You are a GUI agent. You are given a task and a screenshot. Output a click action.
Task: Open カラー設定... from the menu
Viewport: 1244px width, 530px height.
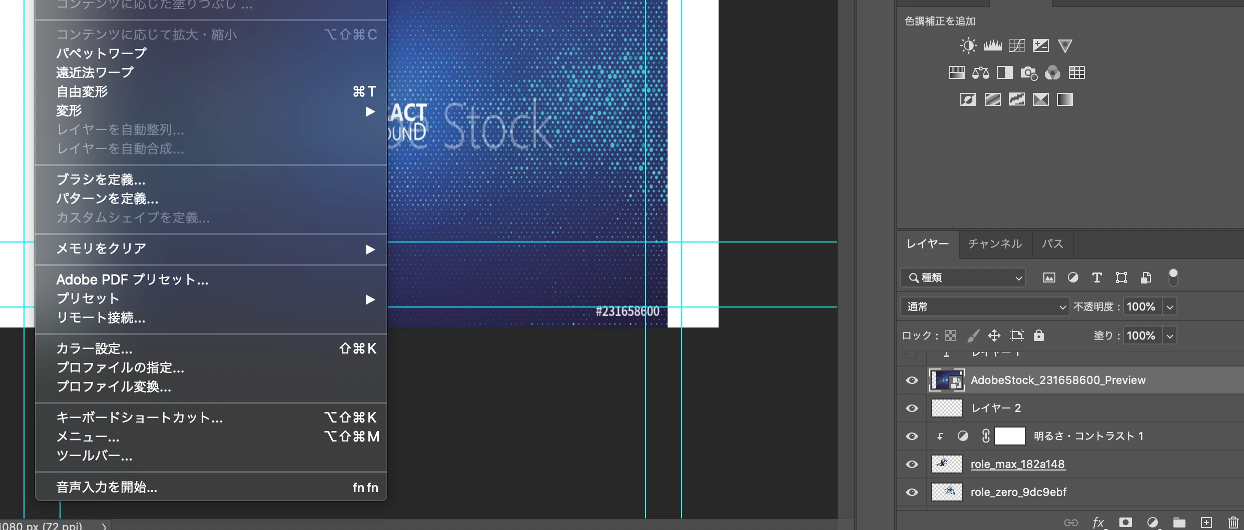click(211, 348)
